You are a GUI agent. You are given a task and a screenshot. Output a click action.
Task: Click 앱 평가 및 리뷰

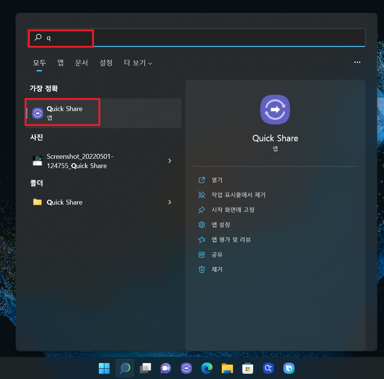231,240
